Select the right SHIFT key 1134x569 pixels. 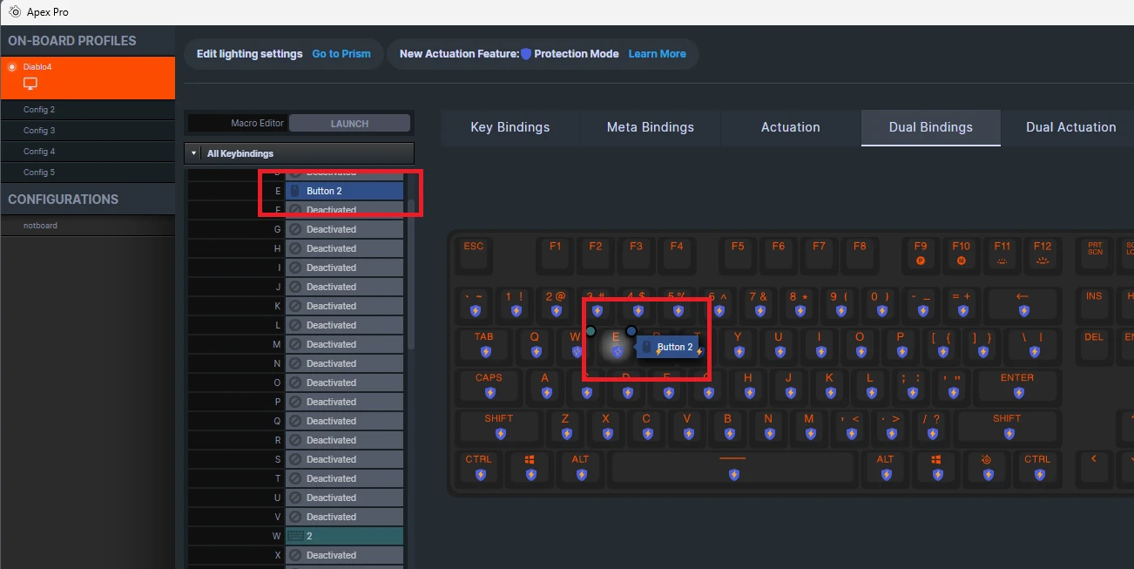tap(1007, 427)
